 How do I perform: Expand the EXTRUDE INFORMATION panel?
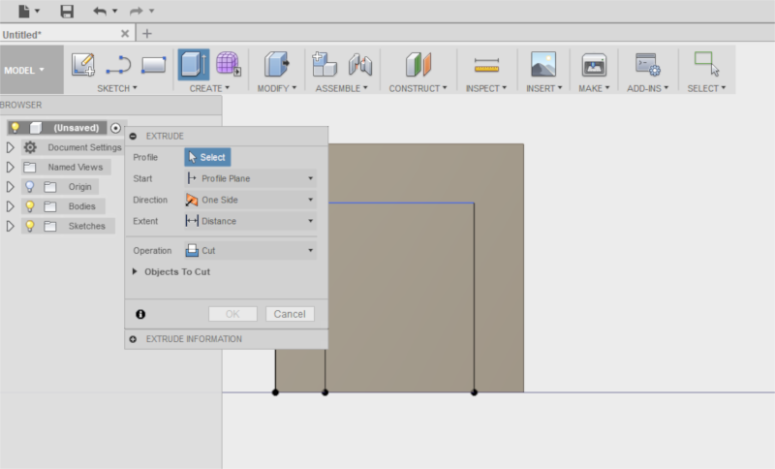[133, 339]
